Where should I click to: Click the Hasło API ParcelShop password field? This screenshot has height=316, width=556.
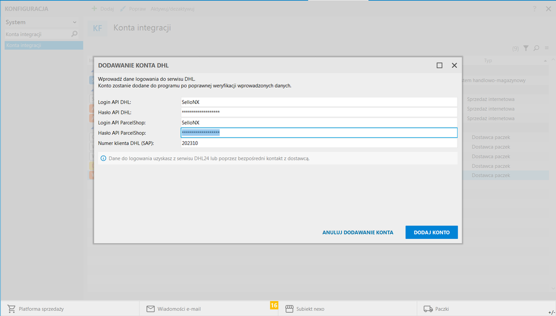[x=318, y=133]
